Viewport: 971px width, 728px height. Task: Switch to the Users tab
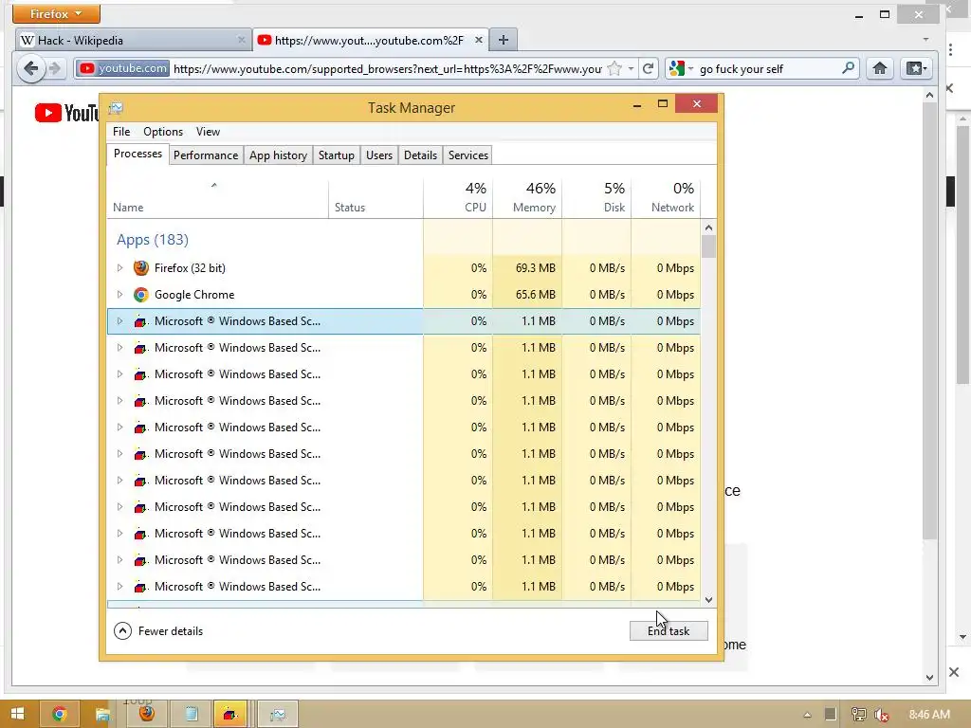(x=379, y=155)
